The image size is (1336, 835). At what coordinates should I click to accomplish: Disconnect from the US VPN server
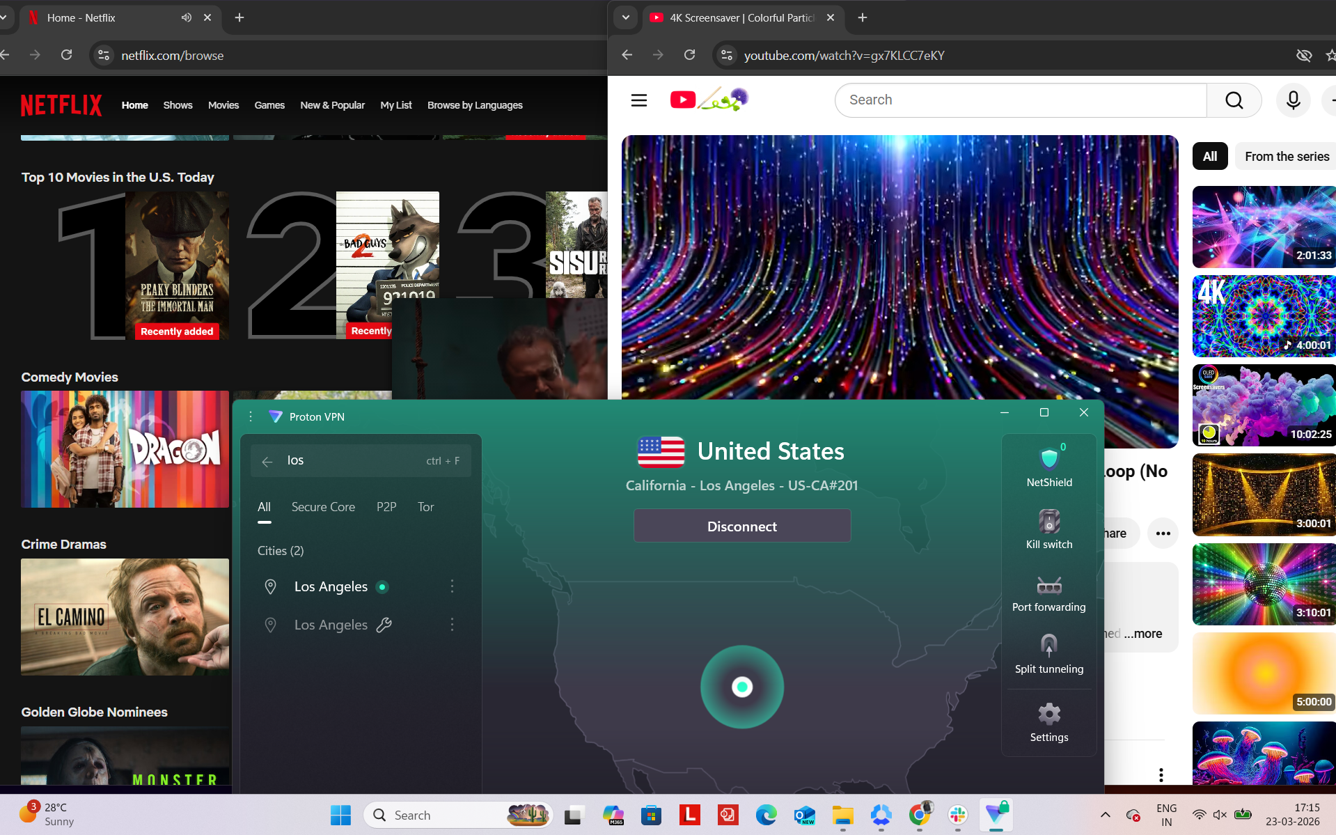[742, 526]
